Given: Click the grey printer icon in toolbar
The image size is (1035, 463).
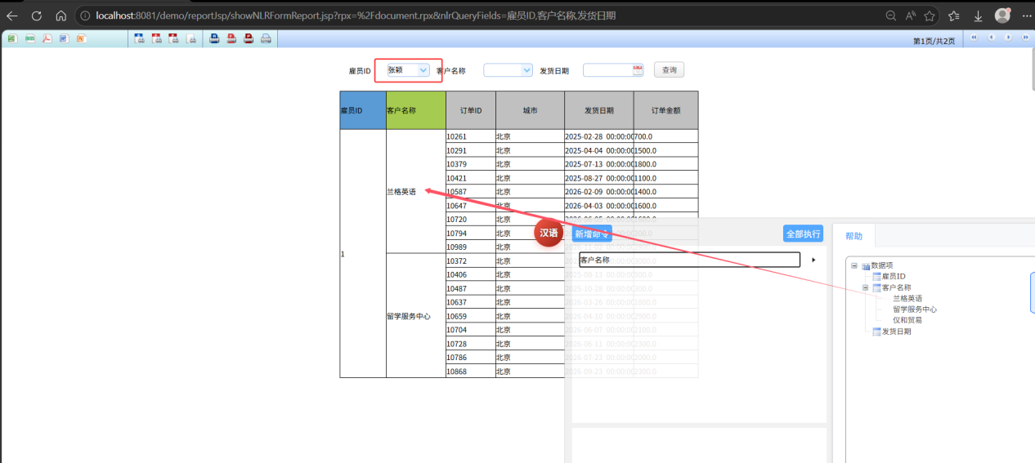Looking at the screenshot, I should pos(266,38).
